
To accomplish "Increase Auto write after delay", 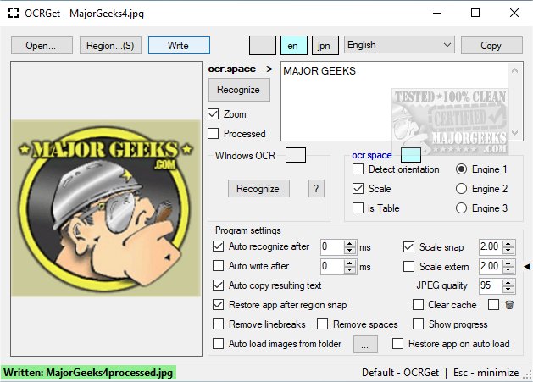I will pyautogui.click(x=350, y=263).
